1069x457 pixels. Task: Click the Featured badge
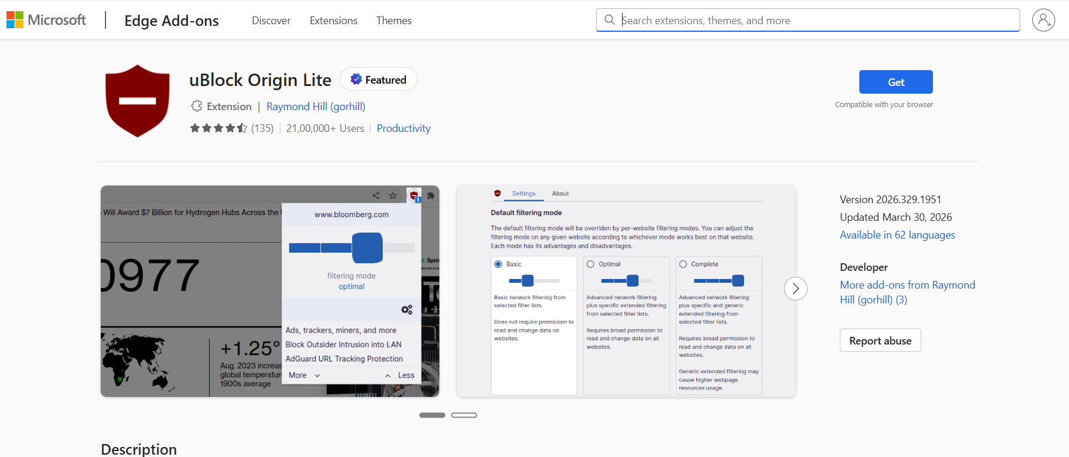(x=379, y=80)
